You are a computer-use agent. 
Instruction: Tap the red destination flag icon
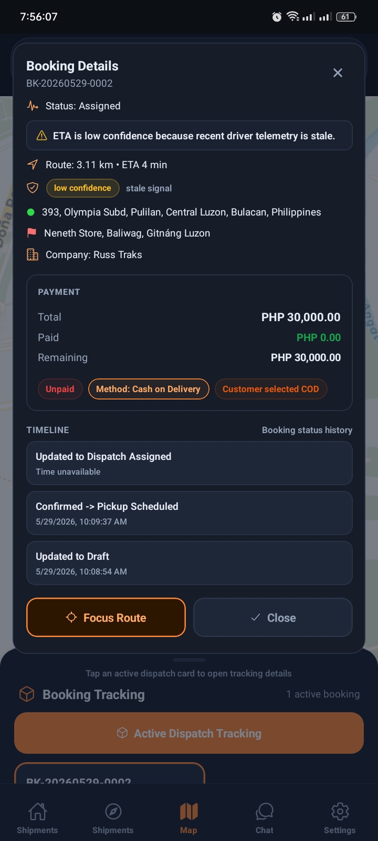32,233
